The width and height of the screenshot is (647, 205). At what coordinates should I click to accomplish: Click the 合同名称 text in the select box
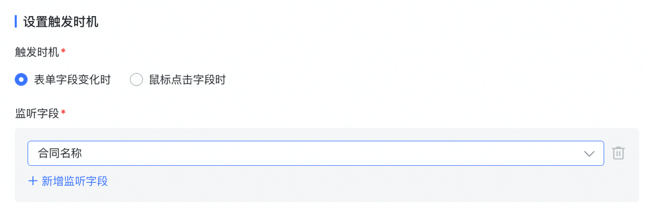60,154
